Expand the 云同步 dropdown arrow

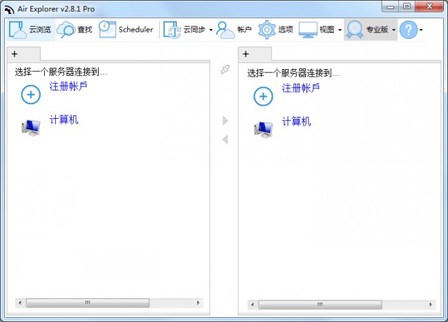pos(211,30)
